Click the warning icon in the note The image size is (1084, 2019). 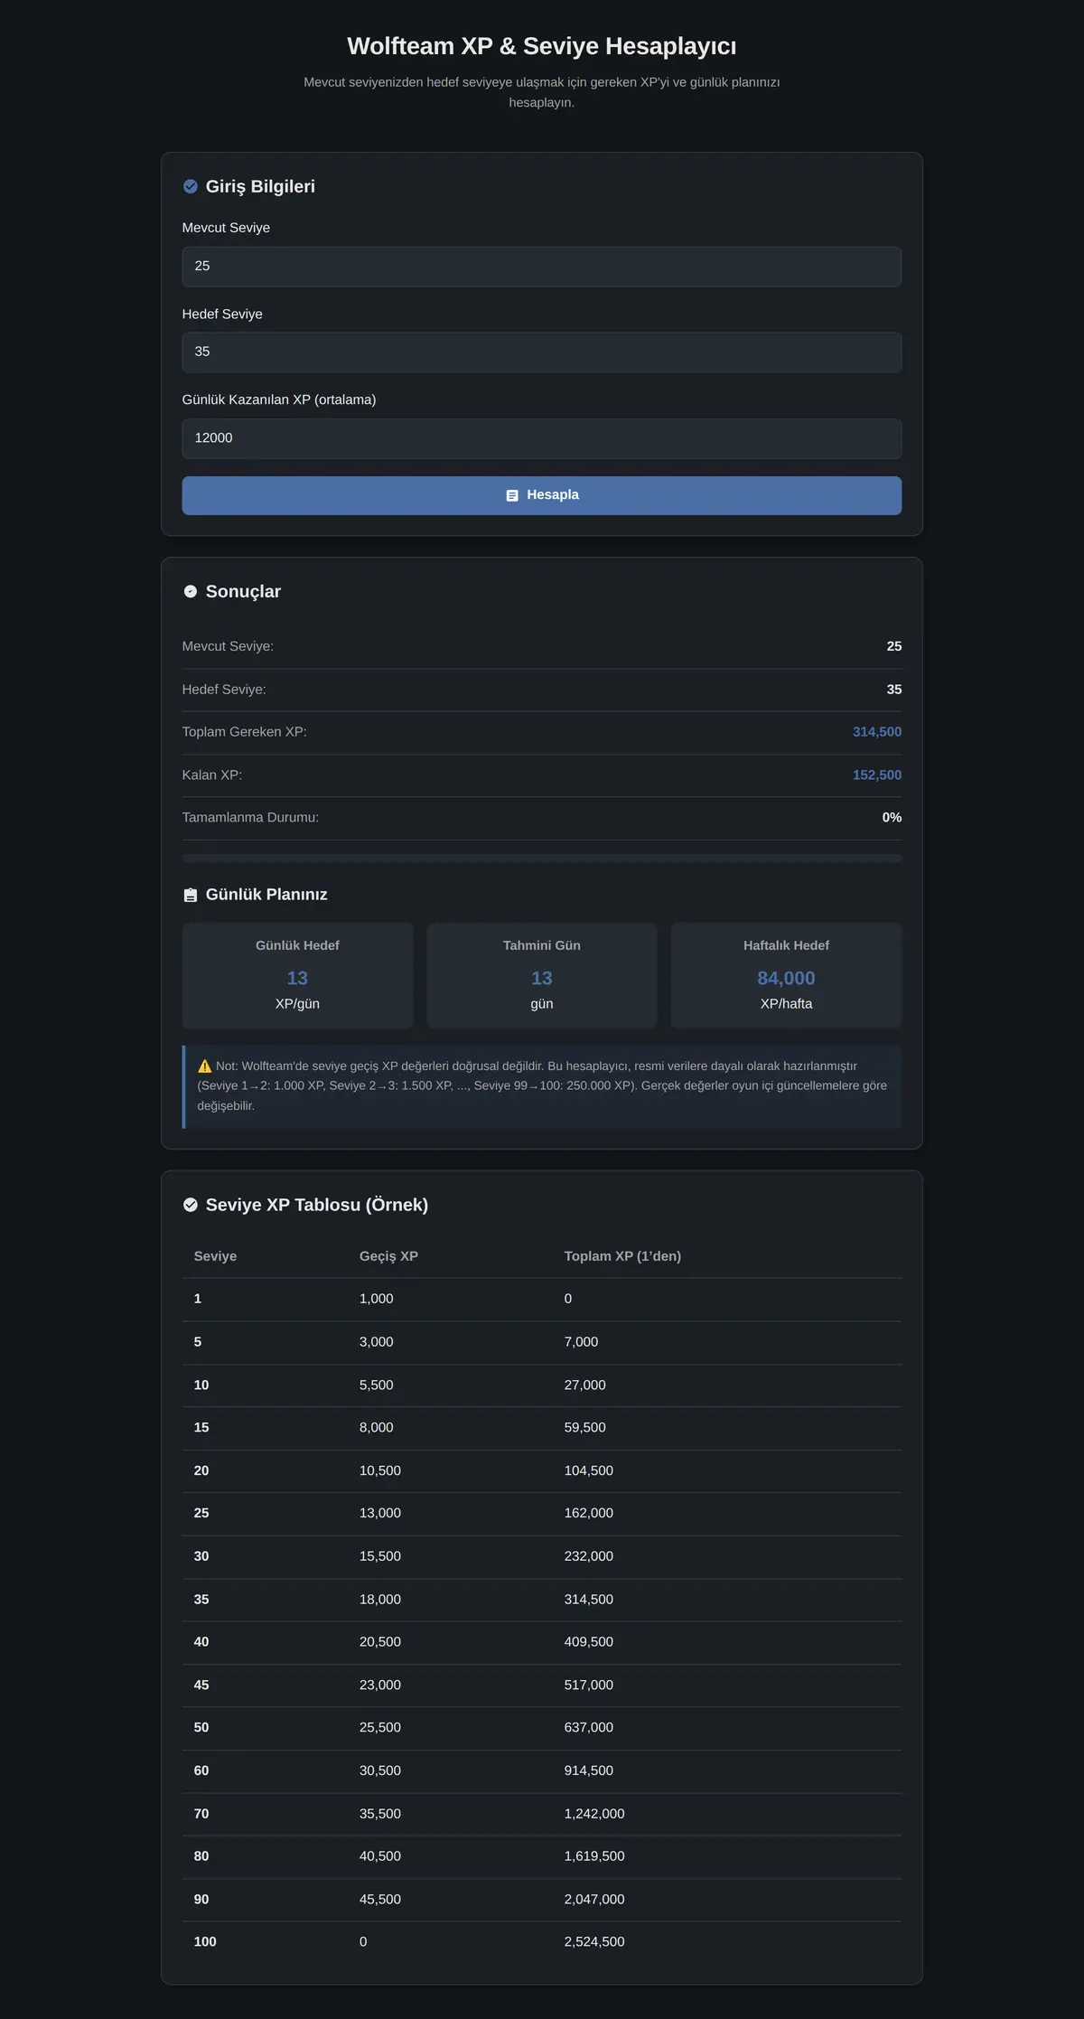(205, 1066)
